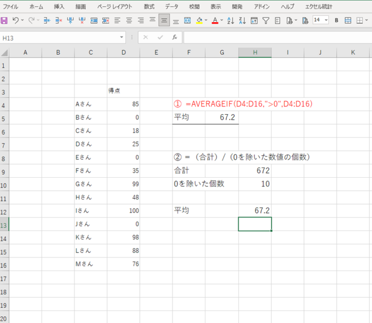Apply the yellow fill color bucket
Screen dimensions: 372x323
199,21
